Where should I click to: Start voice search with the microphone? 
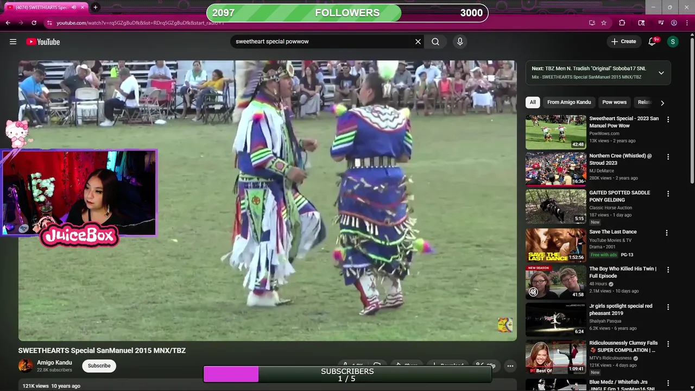pyautogui.click(x=460, y=42)
